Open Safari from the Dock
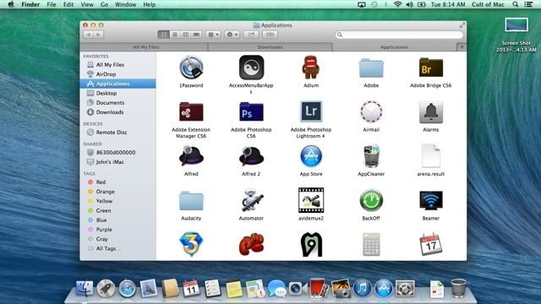541x304 pixels. coord(128,289)
